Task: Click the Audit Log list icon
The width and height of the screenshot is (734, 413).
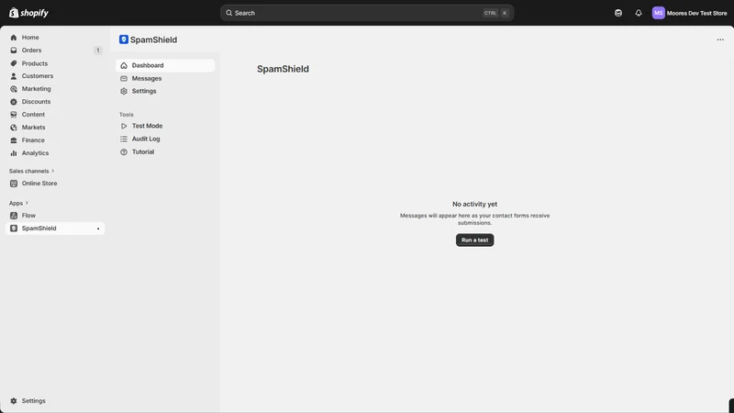Action: point(124,140)
